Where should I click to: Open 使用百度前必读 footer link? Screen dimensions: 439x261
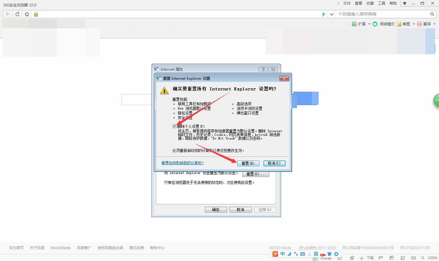tap(110, 248)
